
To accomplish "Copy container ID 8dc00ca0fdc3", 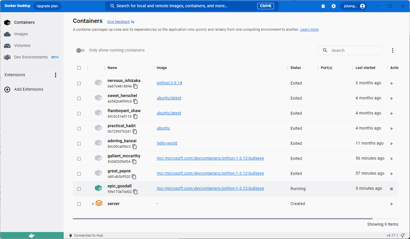I will 135,147.
